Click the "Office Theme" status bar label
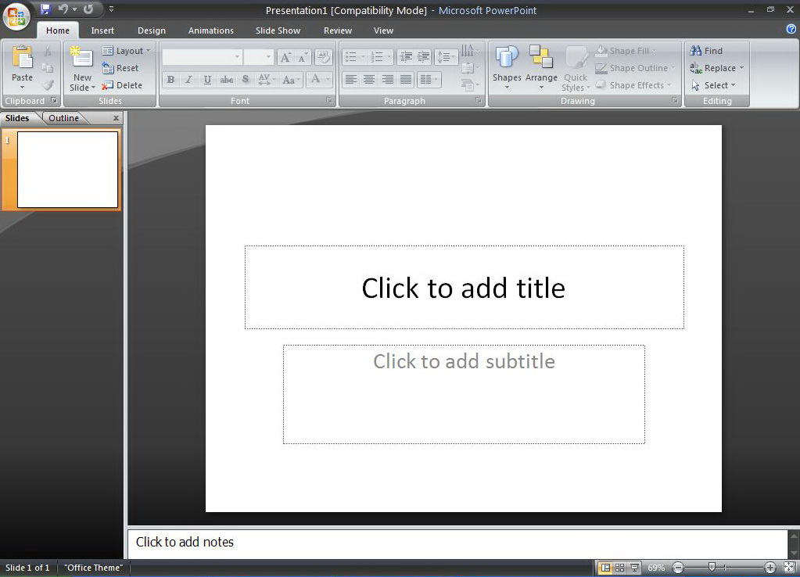Screen dimensions: 800x577 point(93,568)
